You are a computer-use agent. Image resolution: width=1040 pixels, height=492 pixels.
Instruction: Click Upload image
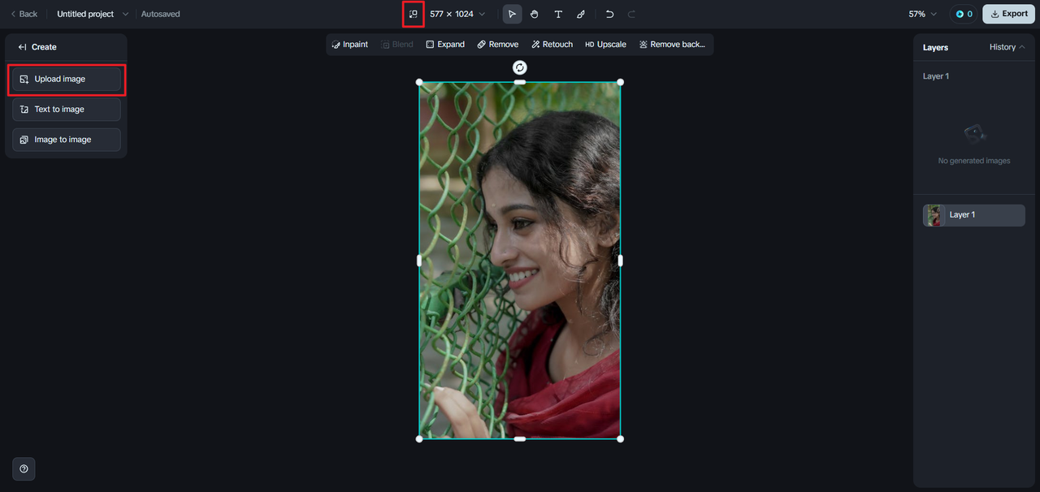[67, 79]
